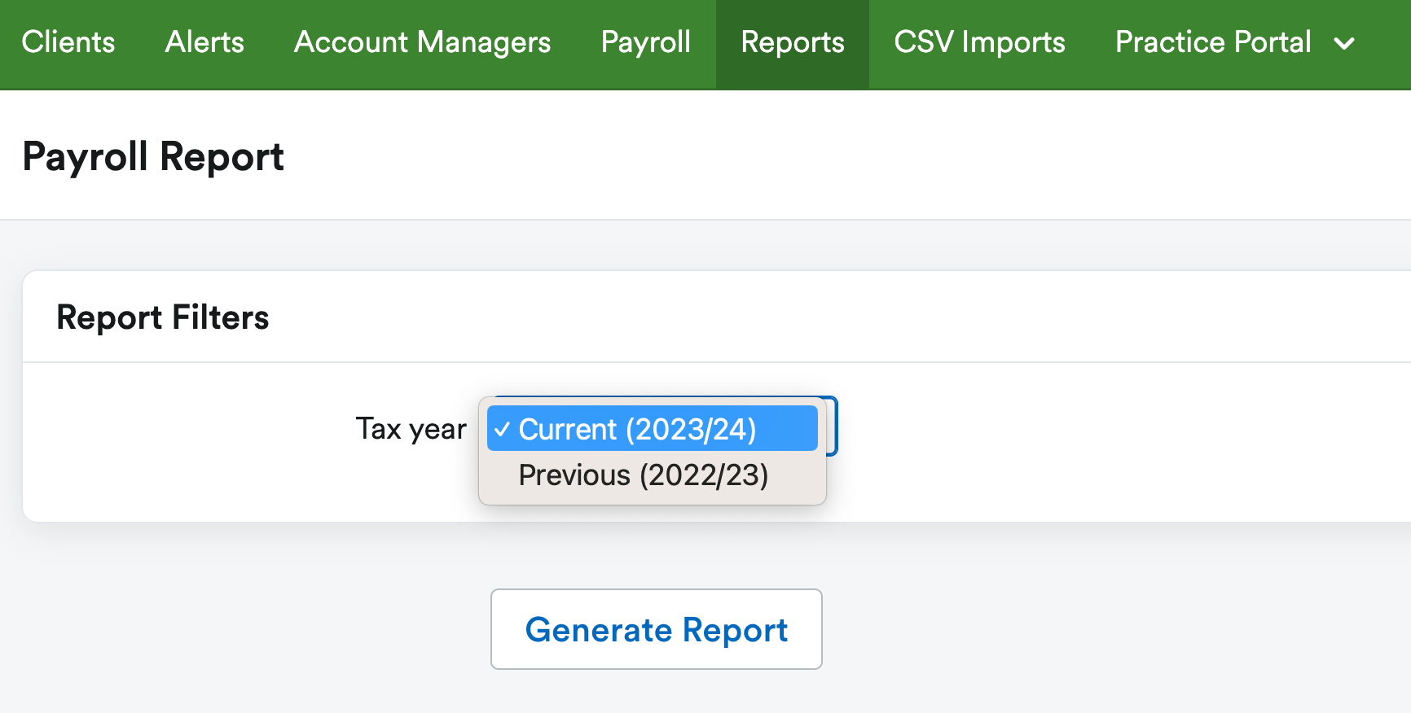Choose Current (2023/24) tax year option
Screen dimensions: 1411x713
(653, 428)
